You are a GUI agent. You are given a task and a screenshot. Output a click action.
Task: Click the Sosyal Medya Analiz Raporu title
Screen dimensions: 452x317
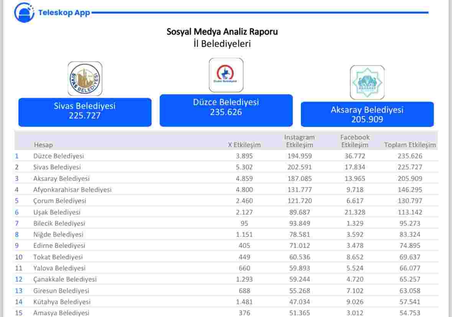(x=222, y=32)
